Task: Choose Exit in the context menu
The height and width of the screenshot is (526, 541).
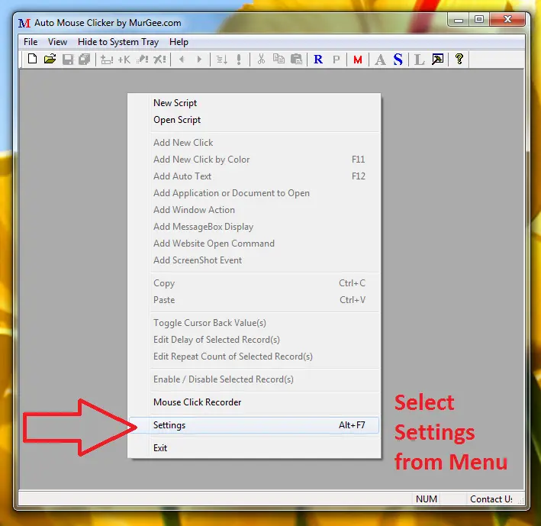Action: [x=254, y=448]
